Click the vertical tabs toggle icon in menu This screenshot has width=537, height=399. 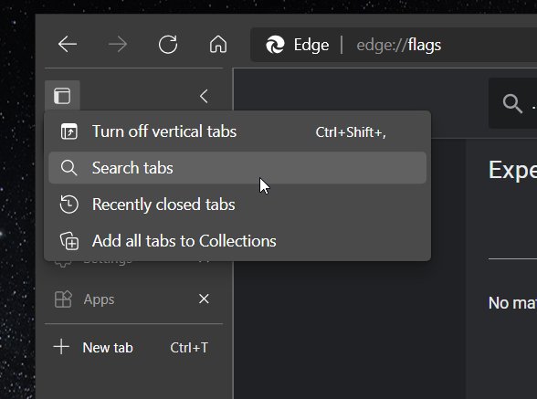tap(69, 131)
